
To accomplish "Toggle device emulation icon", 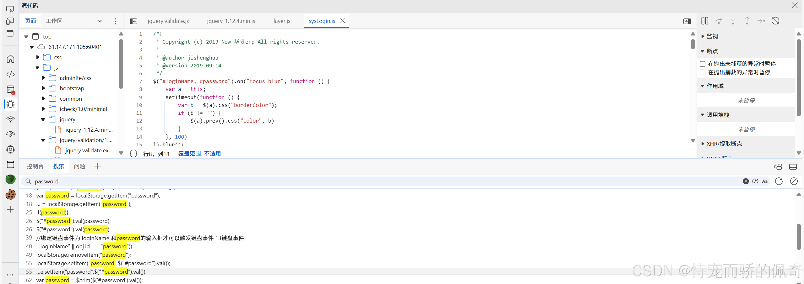I will [x=10, y=21].
